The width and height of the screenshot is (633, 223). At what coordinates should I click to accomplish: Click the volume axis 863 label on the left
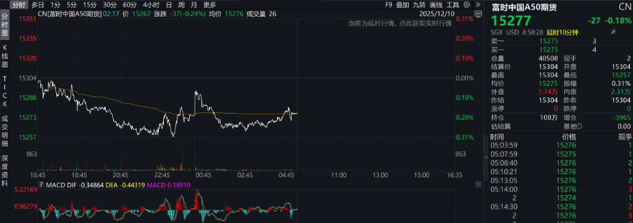click(x=31, y=154)
